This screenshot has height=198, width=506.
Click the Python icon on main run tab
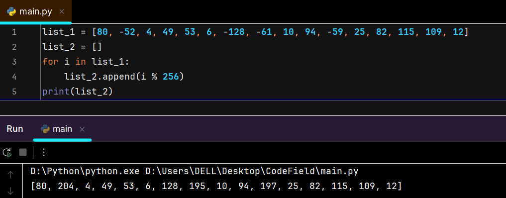coord(45,129)
